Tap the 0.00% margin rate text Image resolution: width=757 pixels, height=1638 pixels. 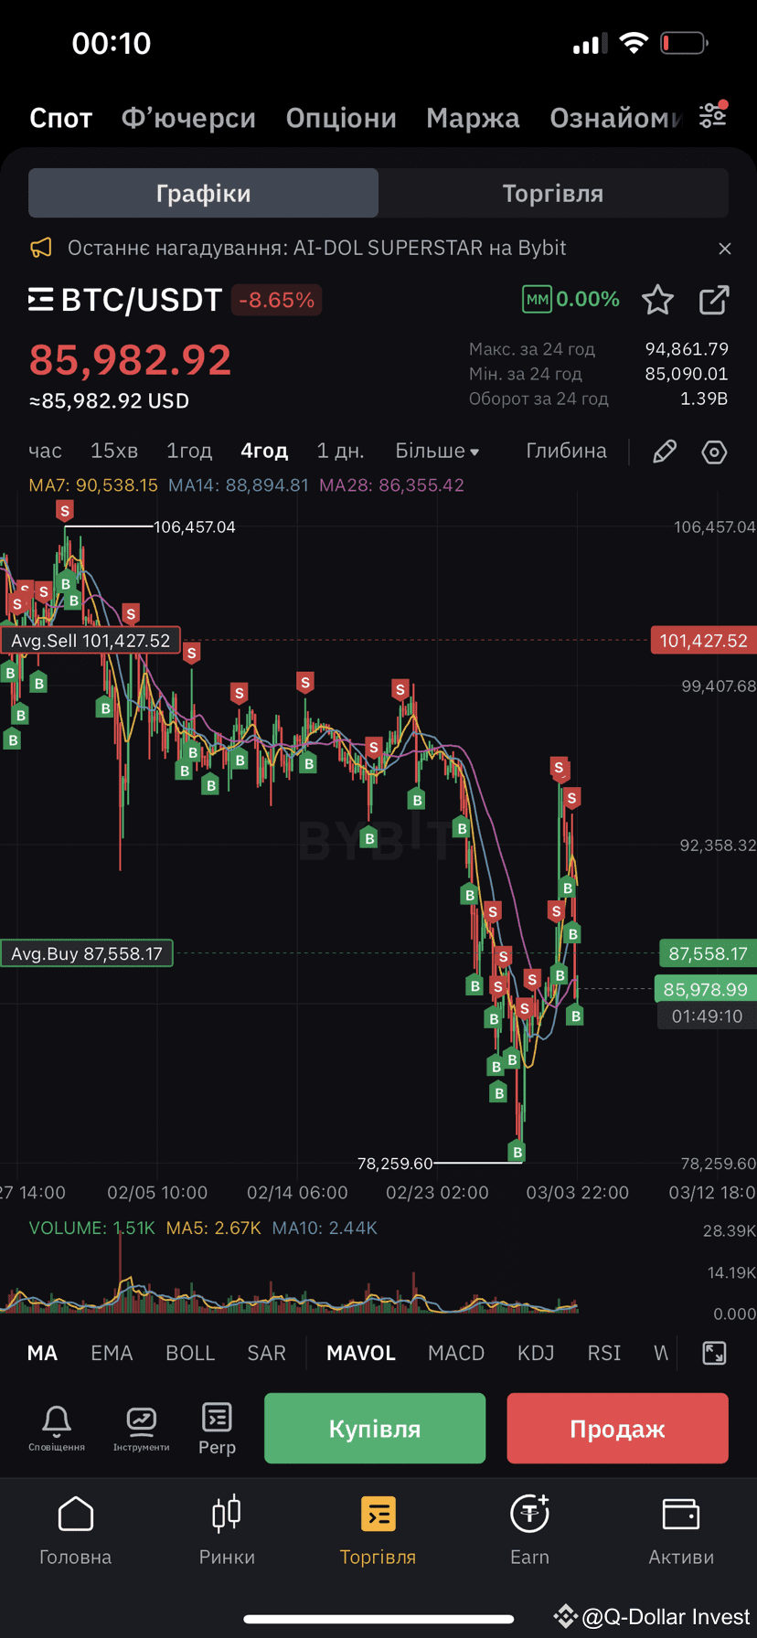tap(588, 299)
